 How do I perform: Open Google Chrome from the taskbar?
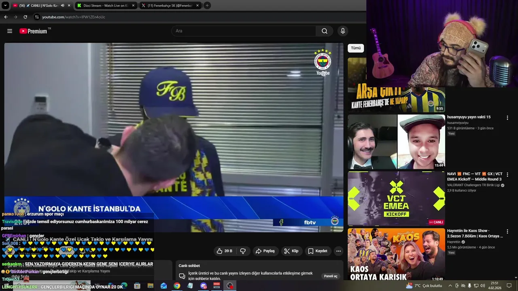[x=177, y=286]
